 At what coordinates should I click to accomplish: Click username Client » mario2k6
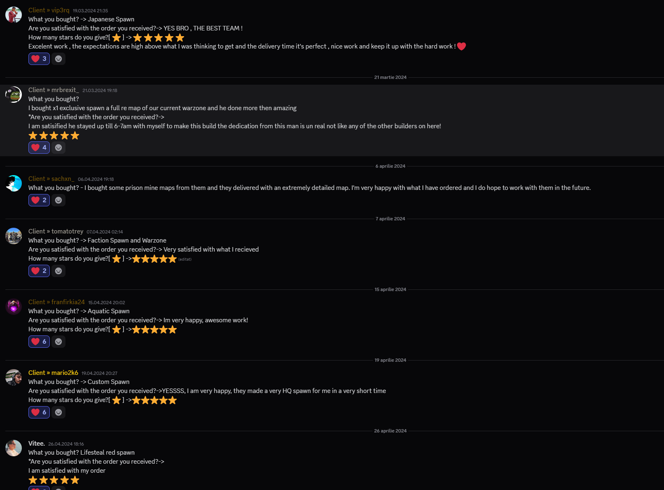[x=53, y=373]
